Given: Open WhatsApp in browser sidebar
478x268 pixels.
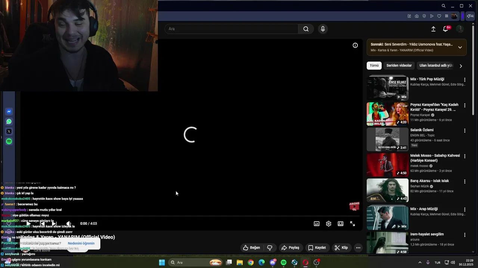Looking at the screenshot, I should (x=9, y=122).
